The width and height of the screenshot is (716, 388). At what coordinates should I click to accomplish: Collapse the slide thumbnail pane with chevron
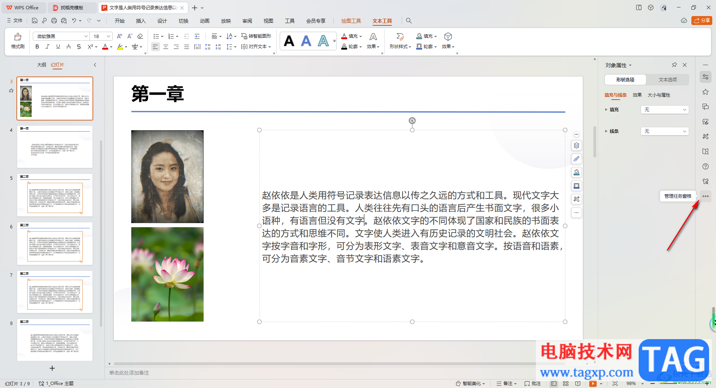(x=95, y=65)
